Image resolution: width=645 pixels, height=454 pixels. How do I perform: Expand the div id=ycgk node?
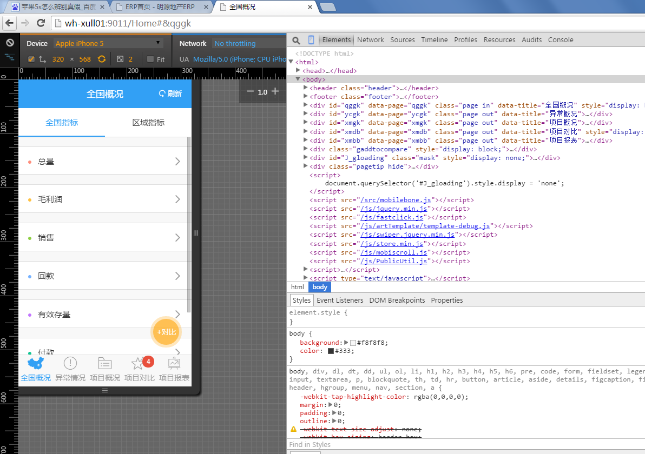click(305, 113)
